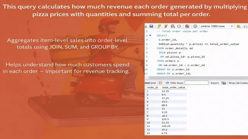
Task: Click the 'total_order_value' alias in the query
Action: (224, 44)
